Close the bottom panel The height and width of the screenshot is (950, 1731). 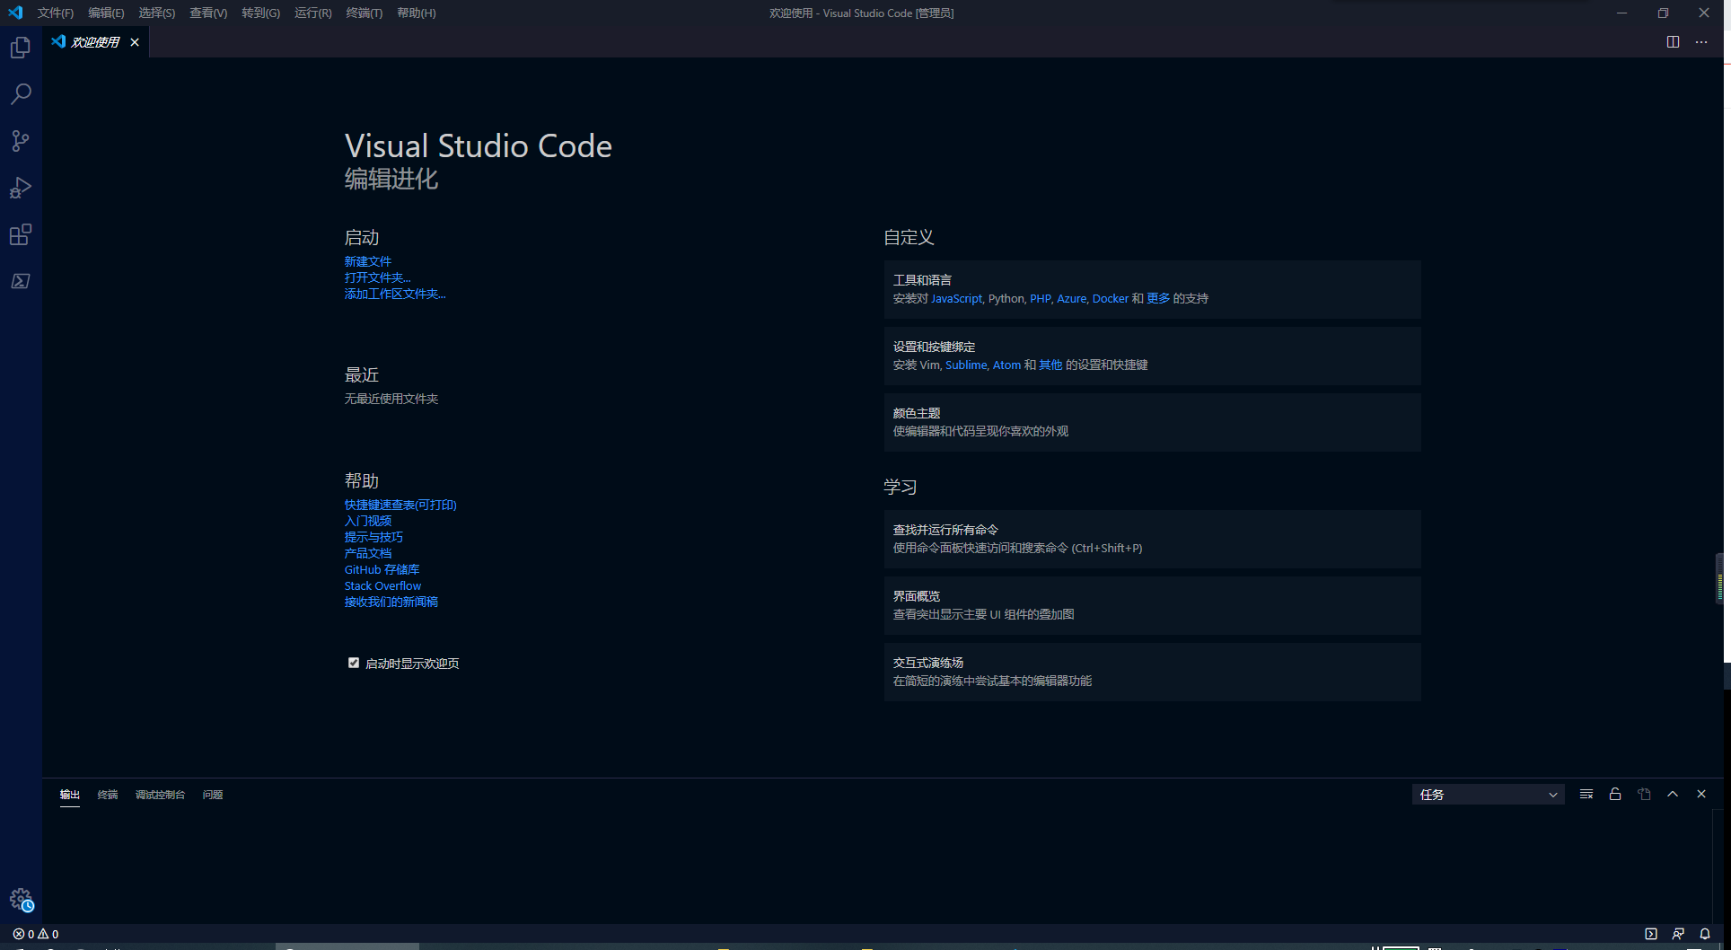point(1701,794)
